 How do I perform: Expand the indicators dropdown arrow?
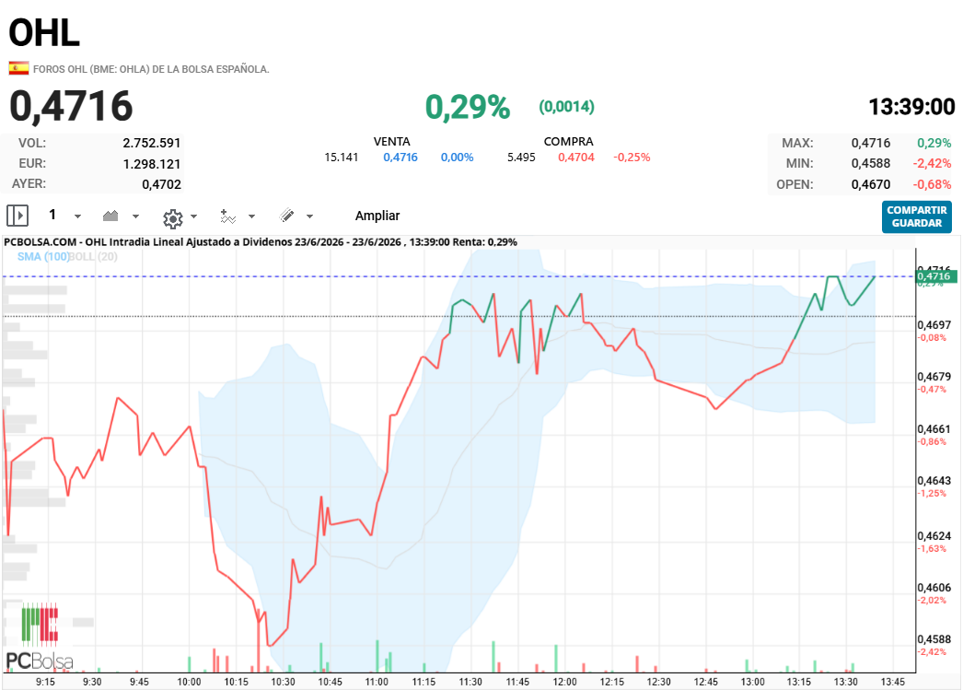tap(252, 216)
